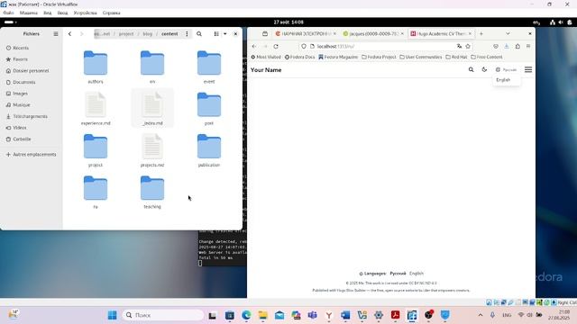Viewport: 577px width, 324px height.
Task: Open path options menu beside content breadcrumb
Action: click(187, 34)
